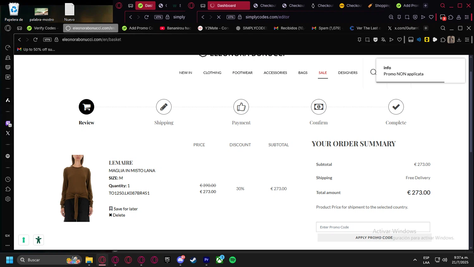Switch to the Recibidos Gmail tab

click(x=289, y=28)
